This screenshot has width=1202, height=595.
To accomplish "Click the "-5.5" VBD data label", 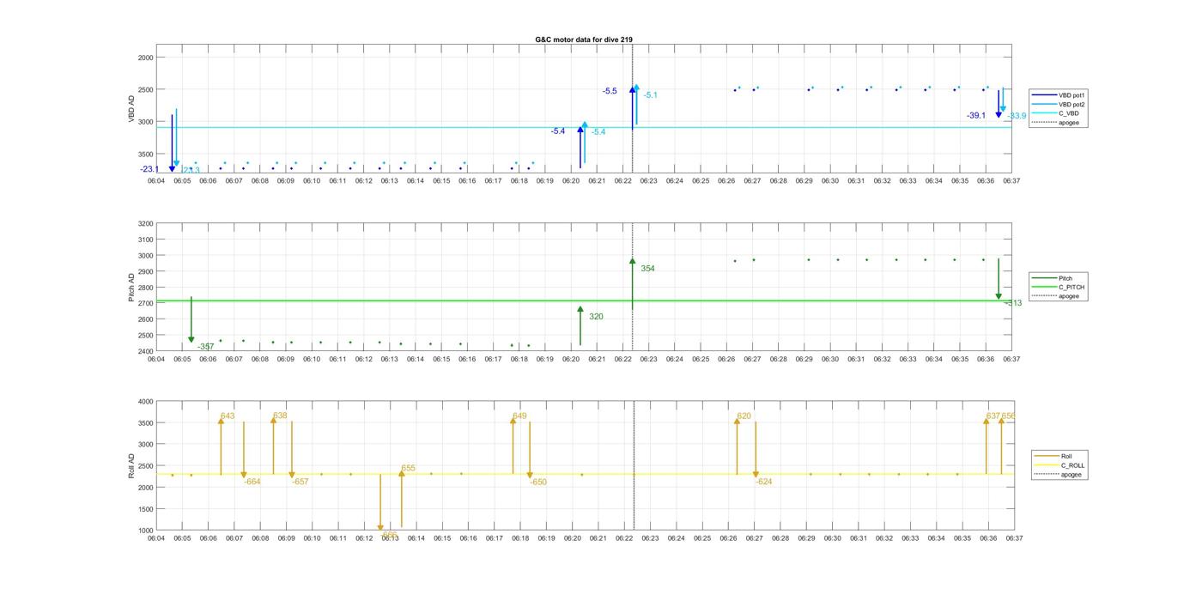I will pyautogui.click(x=610, y=91).
